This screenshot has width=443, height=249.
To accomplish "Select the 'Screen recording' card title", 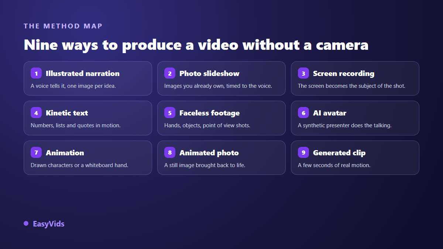I will click(344, 73).
